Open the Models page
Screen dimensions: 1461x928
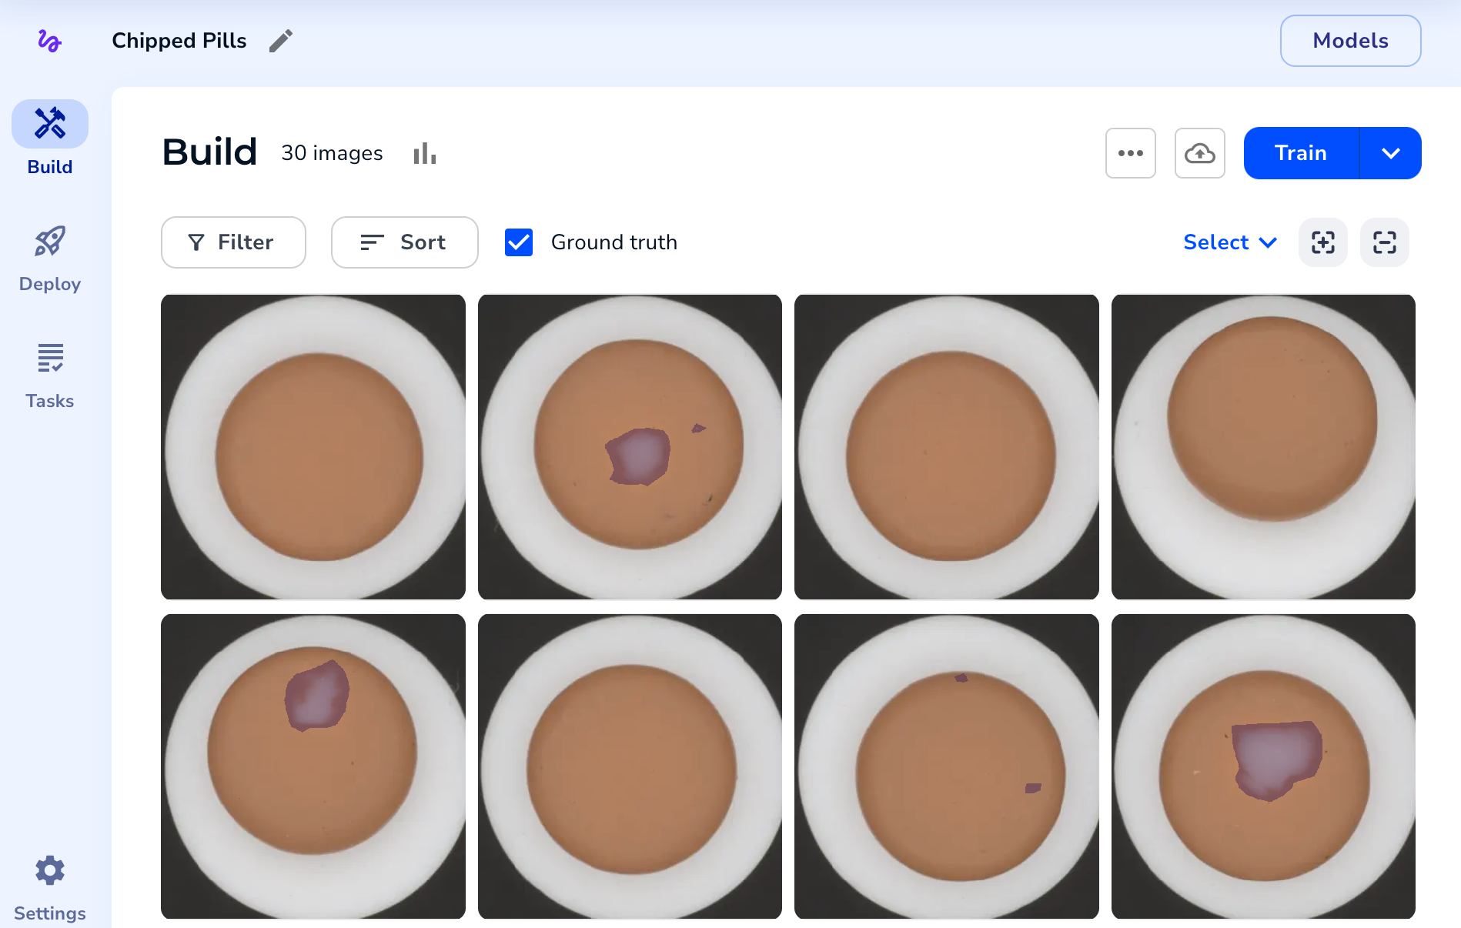pos(1350,41)
